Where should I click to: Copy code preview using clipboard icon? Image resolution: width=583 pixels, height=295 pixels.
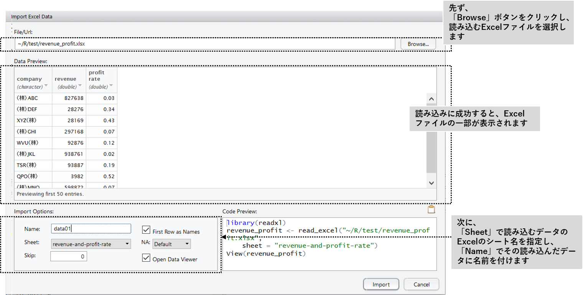[x=431, y=210]
